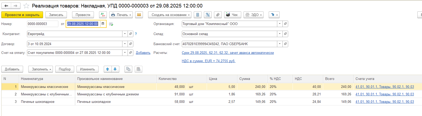The height and width of the screenshot is (116, 422).
Task: Select price cell 2,57
Action: coord(222,102)
